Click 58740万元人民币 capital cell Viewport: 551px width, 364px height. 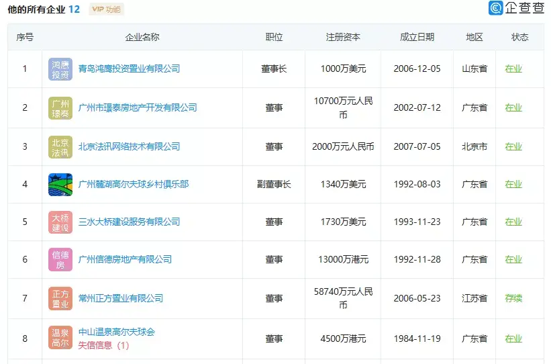tap(343, 298)
